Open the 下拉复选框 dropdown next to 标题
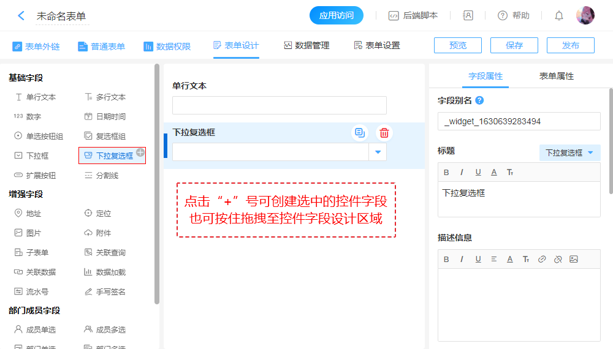This screenshot has width=613, height=349. coord(569,152)
